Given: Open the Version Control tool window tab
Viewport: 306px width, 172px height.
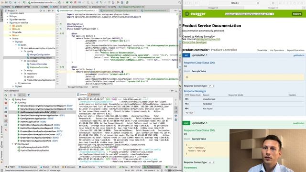Looking at the screenshot, I should 107,167.
